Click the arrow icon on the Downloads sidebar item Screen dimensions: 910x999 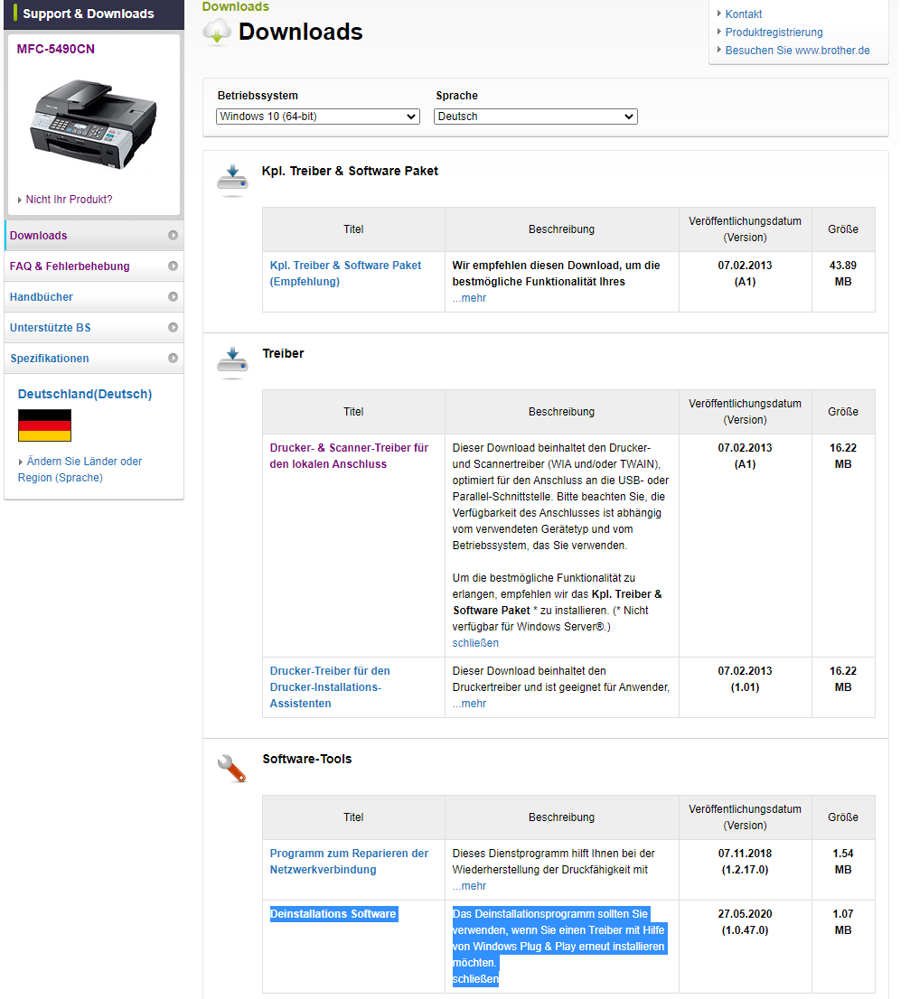coord(173,235)
